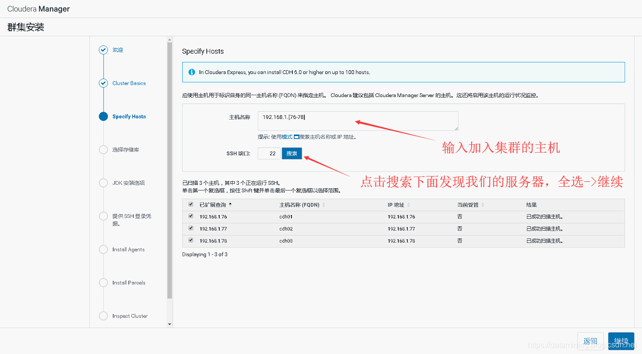The width and height of the screenshot is (642, 354).
Task: Sort by 当前受管 column
Action: pyautogui.click(x=471, y=205)
